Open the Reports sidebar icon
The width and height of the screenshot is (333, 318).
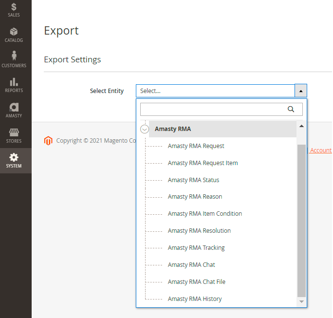pyautogui.click(x=14, y=82)
